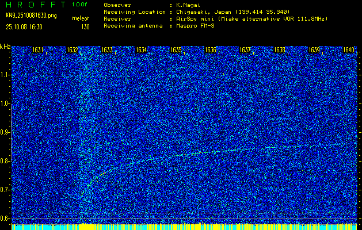Click the kHz axis unit label

[x=5, y=47]
